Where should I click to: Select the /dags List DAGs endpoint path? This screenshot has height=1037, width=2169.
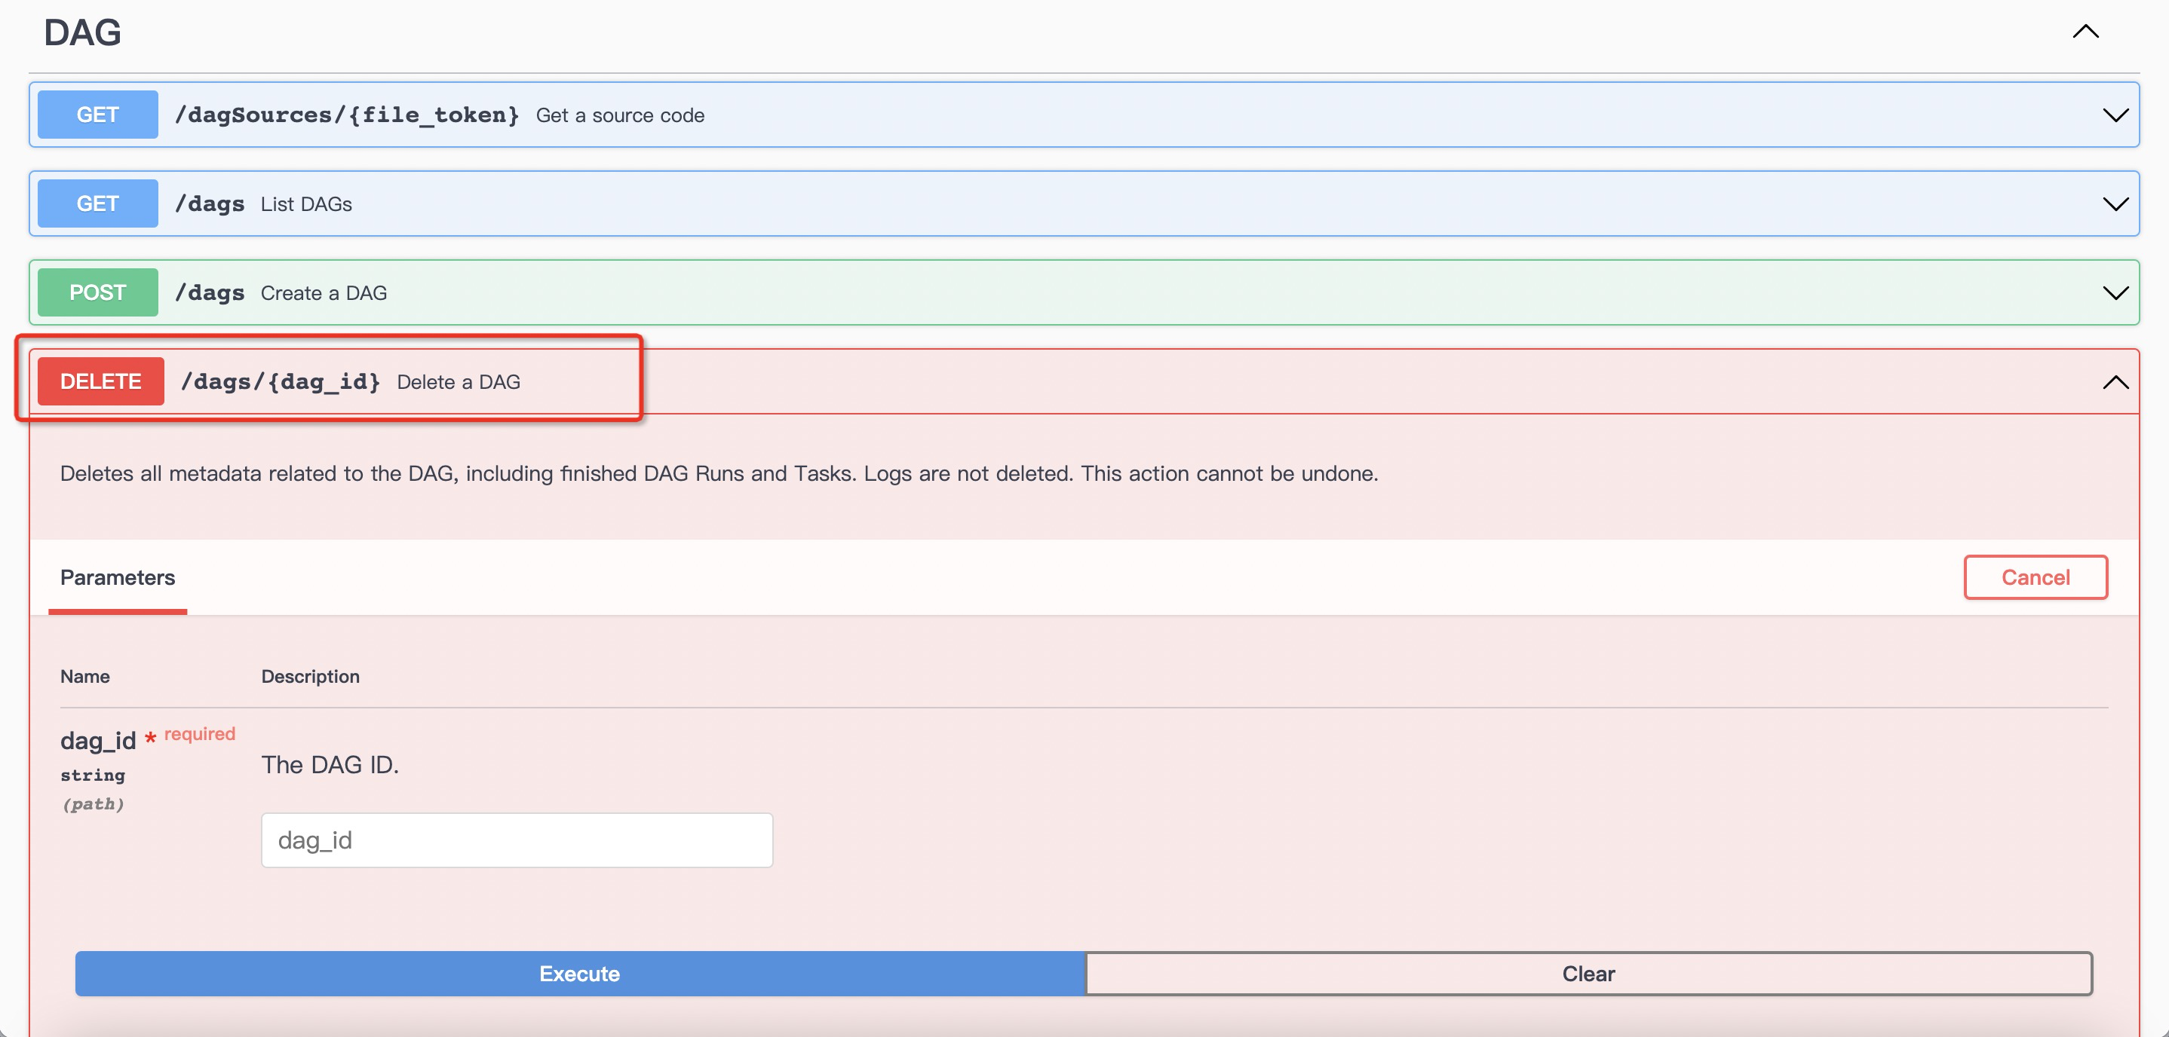209,203
